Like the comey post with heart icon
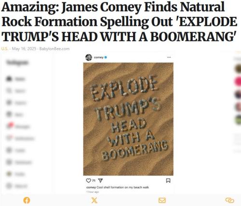 tap(89, 181)
